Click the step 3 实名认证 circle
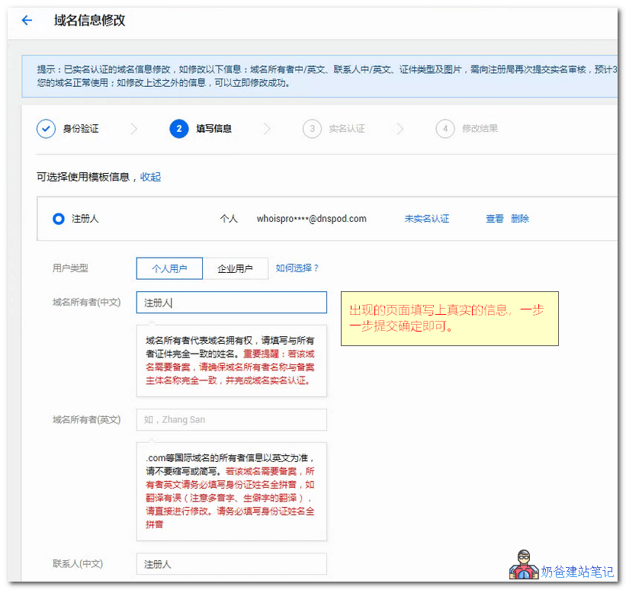 pyautogui.click(x=312, y=129)
